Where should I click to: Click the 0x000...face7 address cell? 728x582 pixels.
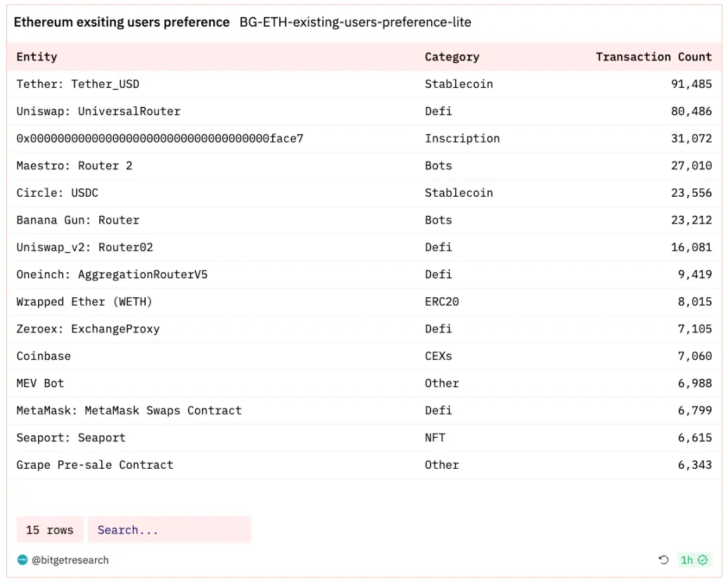click(x=160, y=138)
